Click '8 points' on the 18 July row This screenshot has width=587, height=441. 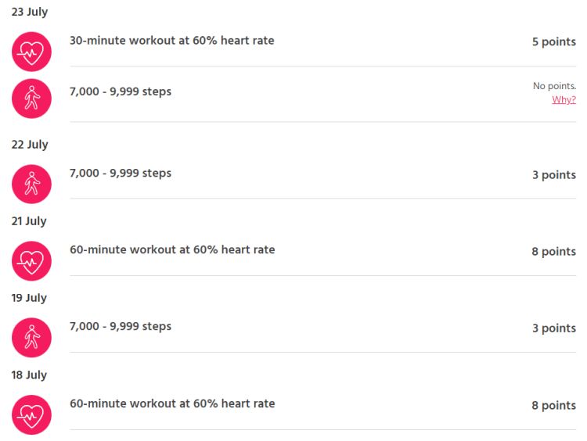554,405
